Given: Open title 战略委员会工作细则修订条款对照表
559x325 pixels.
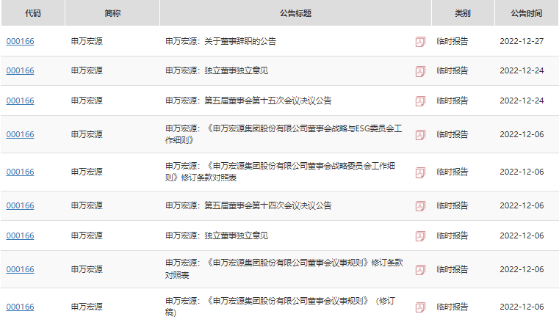Looking at the screenshot, I should [x=280, y=172].
